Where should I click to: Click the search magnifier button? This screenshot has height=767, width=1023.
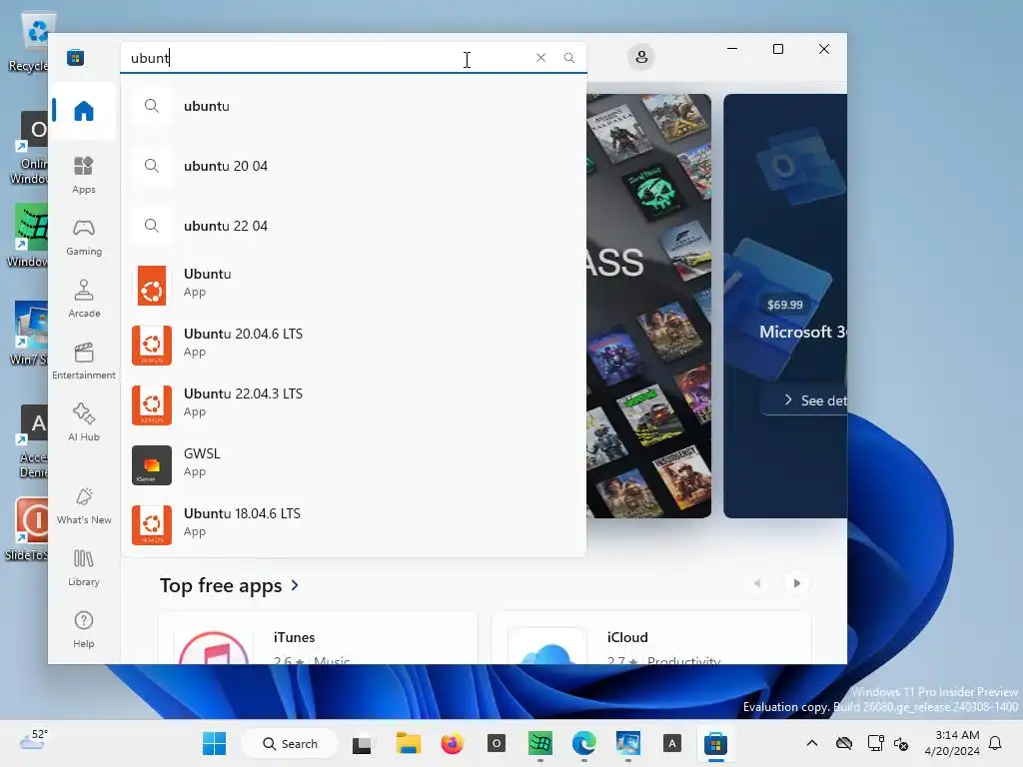(x=569, y=57)
